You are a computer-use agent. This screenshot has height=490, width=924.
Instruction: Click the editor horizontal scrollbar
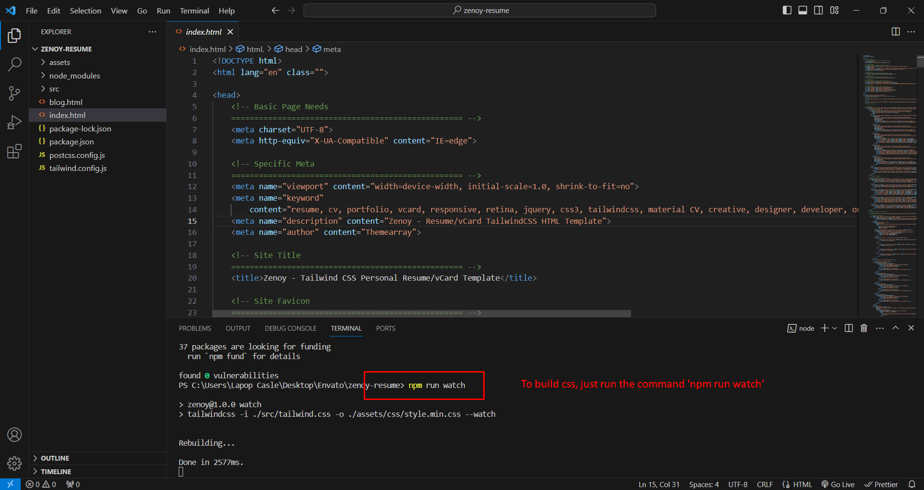tap(422, 313)
